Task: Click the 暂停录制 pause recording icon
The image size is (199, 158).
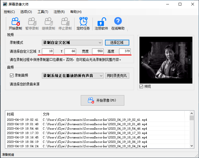Action: point(32,22)
